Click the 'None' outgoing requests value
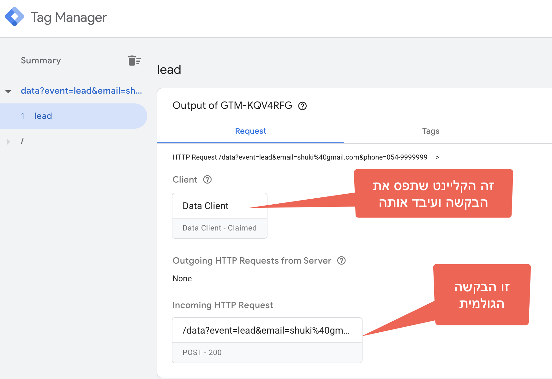This screenshot has width=552, height=379. click(182, 278)
